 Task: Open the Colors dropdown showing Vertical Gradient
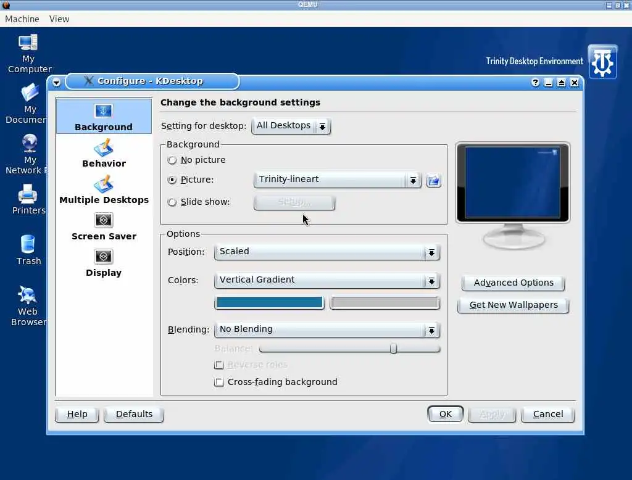click(x=327, y=281)
